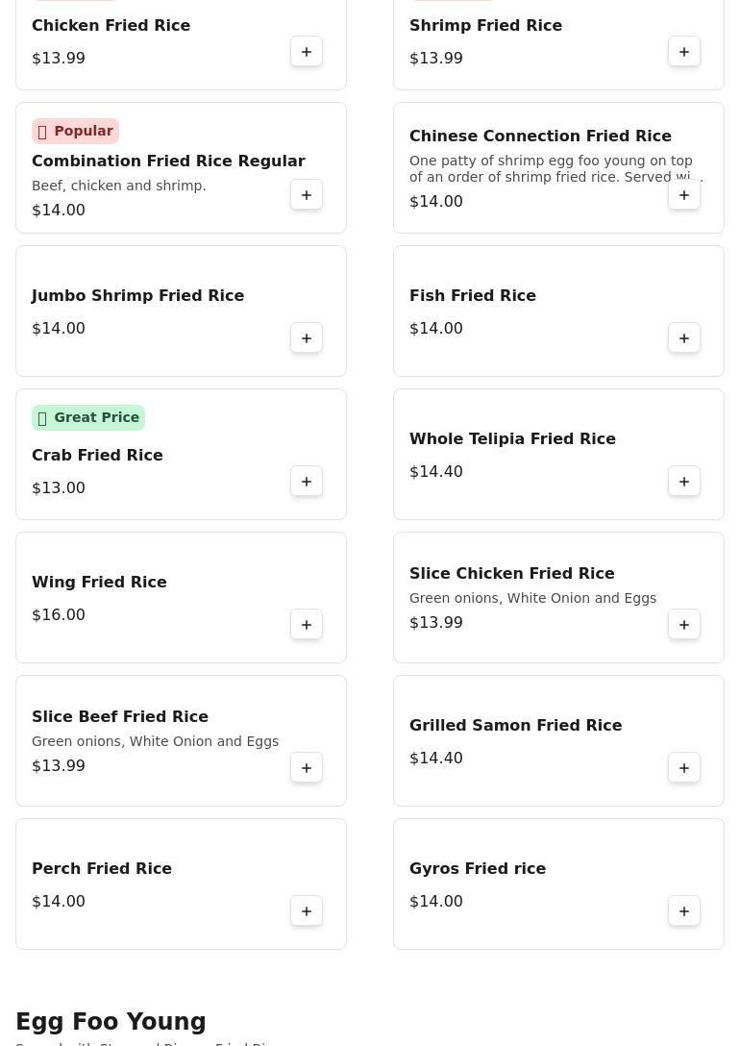Add Perch Fried Rice to cart

tap(307, 911)
